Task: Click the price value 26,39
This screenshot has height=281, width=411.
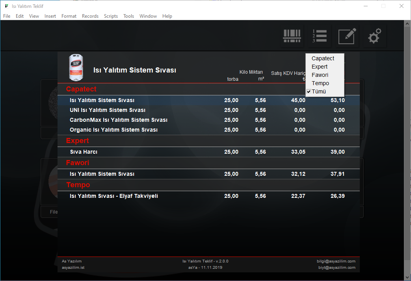Action: [x=338, y=196]
